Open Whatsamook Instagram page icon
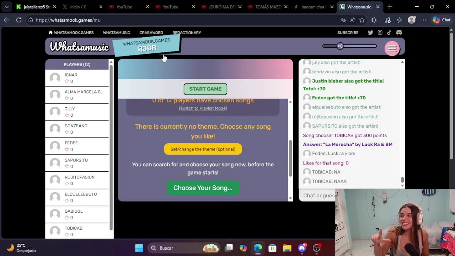Image resolution: width=455 pixels, height=256 pixels. point(380,33)
